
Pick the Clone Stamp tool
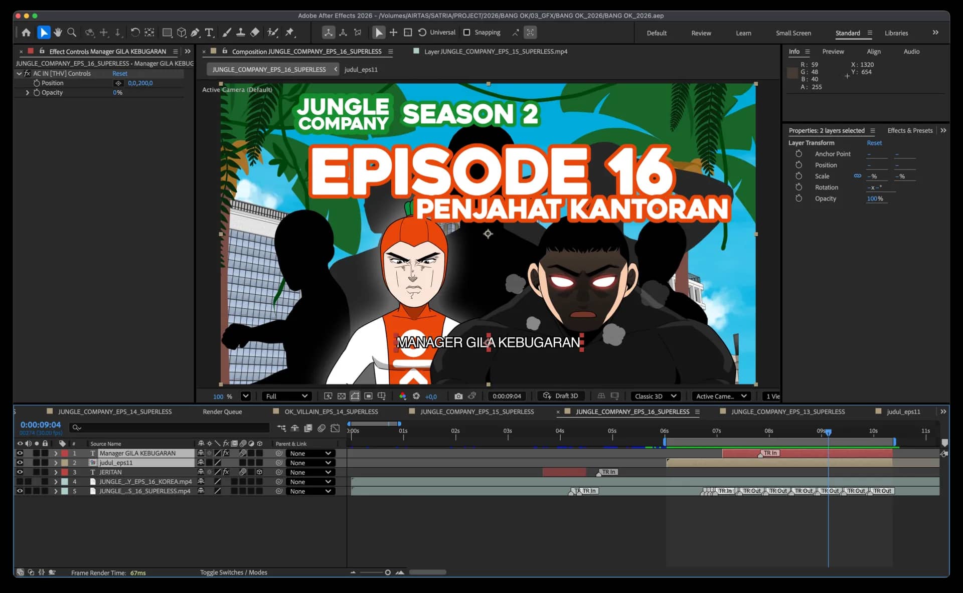click(x=241, y=33)
